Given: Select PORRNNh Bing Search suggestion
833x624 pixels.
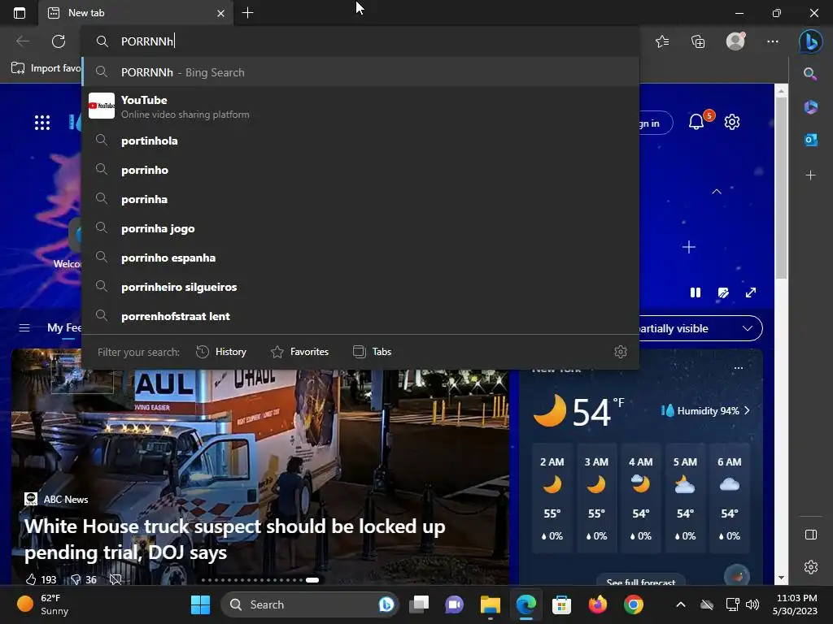Looking at the screenshot, I should pyautogui.click(x=360, y=72).
